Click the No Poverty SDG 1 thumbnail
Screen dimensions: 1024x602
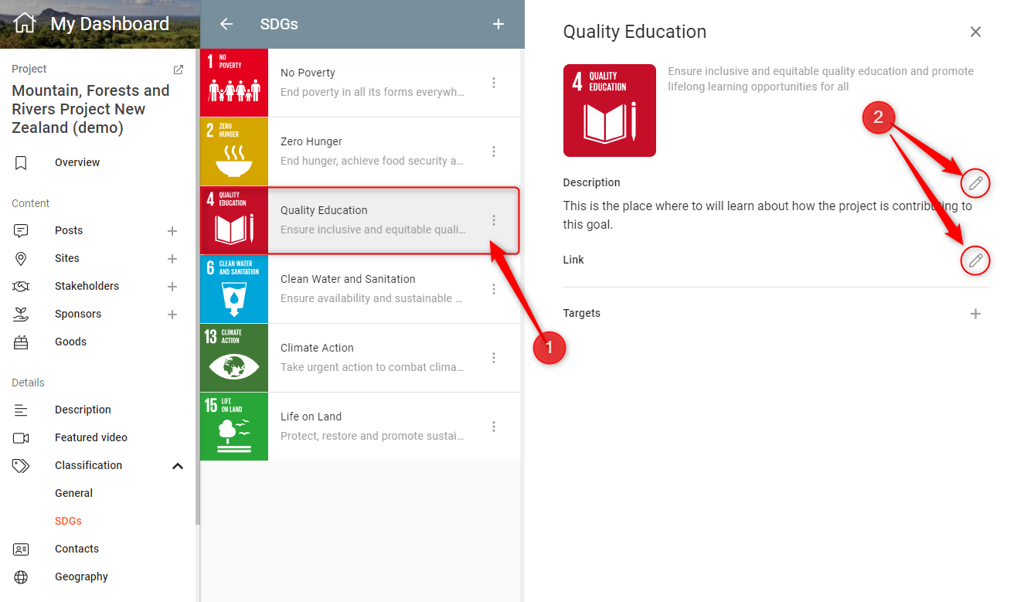[234, 83]
